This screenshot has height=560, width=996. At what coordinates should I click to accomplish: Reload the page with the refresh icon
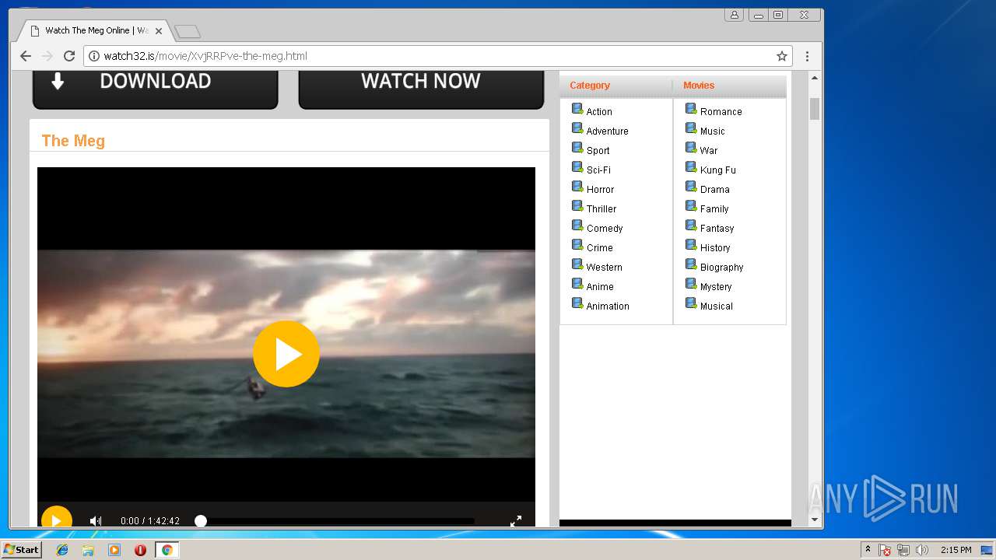pos(68,56)
